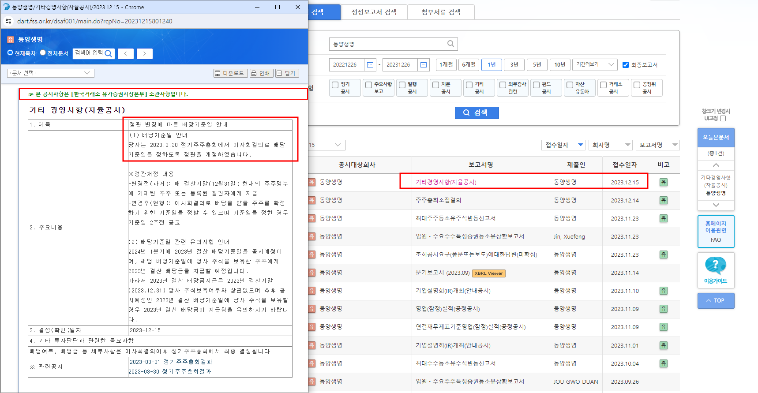
Task: Click the blue 검색 search button
Action: tap(477, 112)
